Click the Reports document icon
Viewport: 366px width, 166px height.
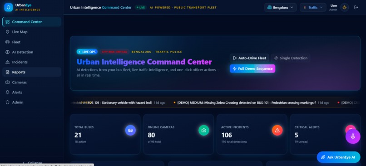(x=7, y=72)
